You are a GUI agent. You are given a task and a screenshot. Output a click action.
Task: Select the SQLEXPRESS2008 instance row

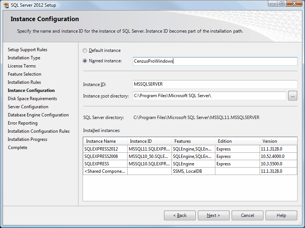[x=190, y=156]
